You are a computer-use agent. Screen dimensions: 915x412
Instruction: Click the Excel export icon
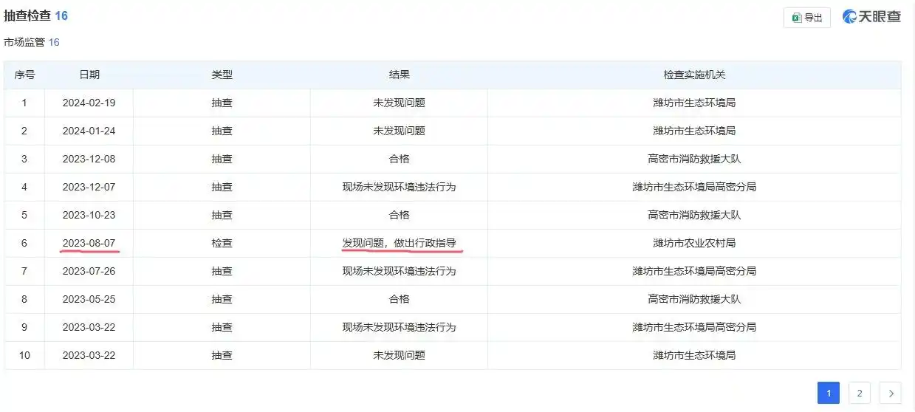797,18
